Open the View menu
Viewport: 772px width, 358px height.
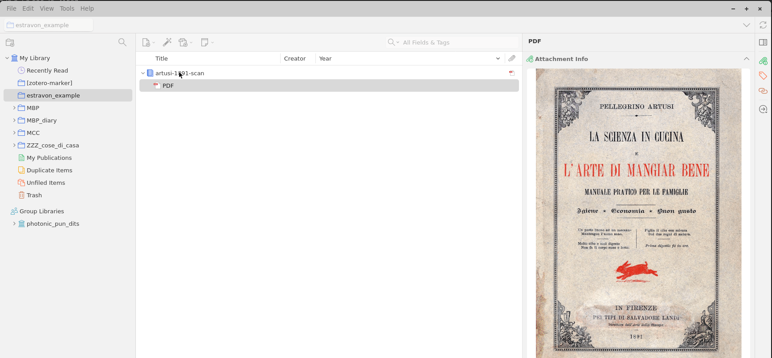click(47, 8)
